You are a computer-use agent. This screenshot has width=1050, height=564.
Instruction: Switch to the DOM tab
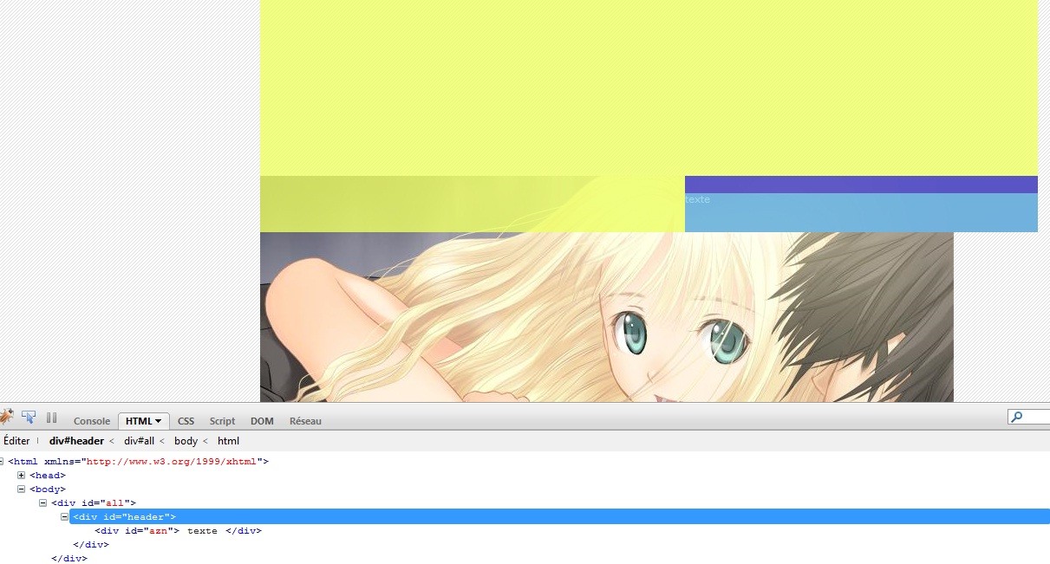coord(262,421)
